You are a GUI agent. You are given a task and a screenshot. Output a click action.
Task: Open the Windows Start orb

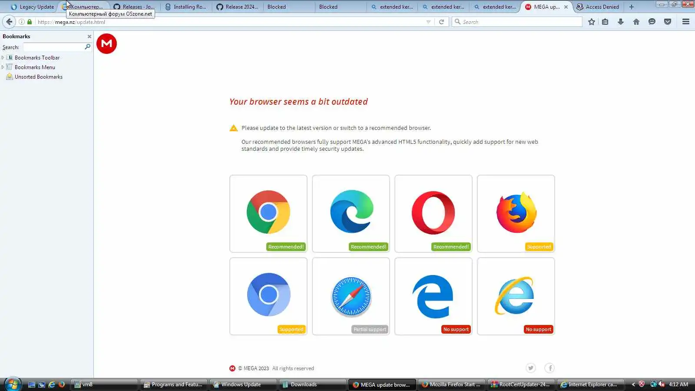click(13, 384)
